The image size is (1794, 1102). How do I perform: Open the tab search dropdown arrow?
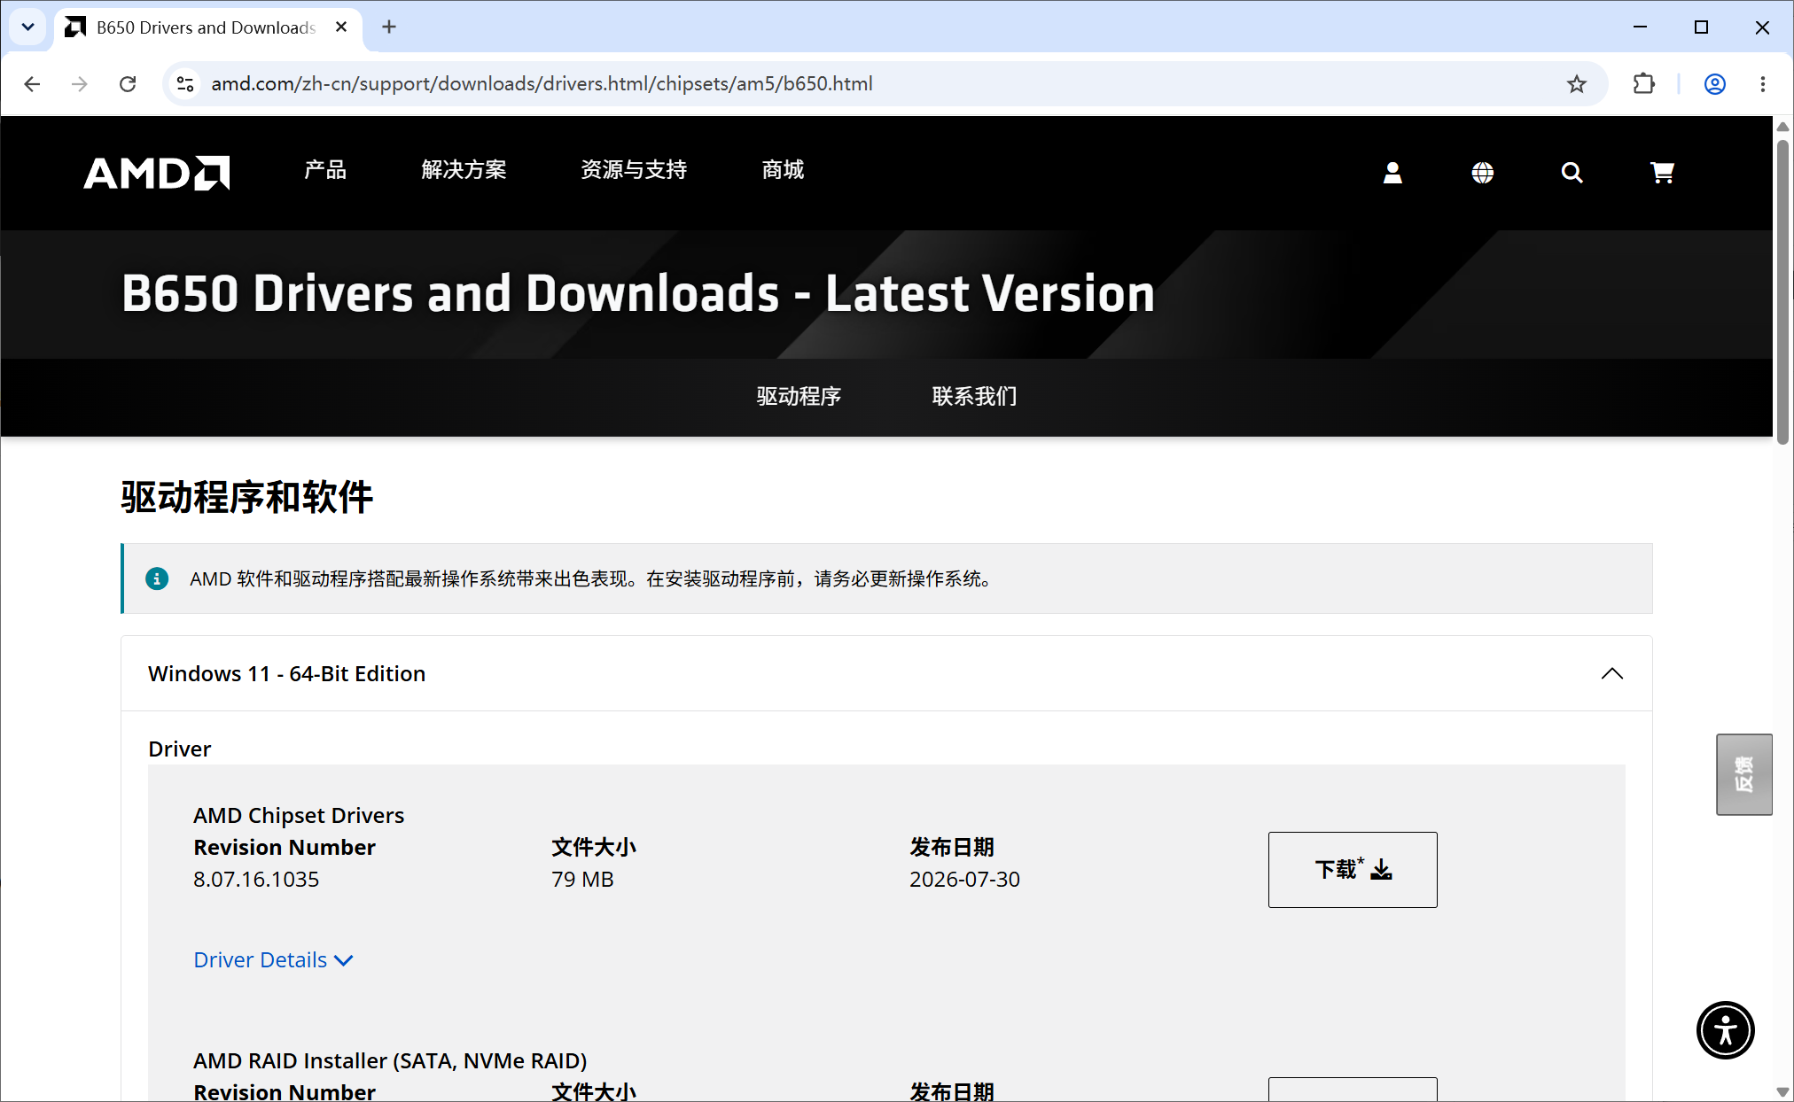[x=27, y=27]
